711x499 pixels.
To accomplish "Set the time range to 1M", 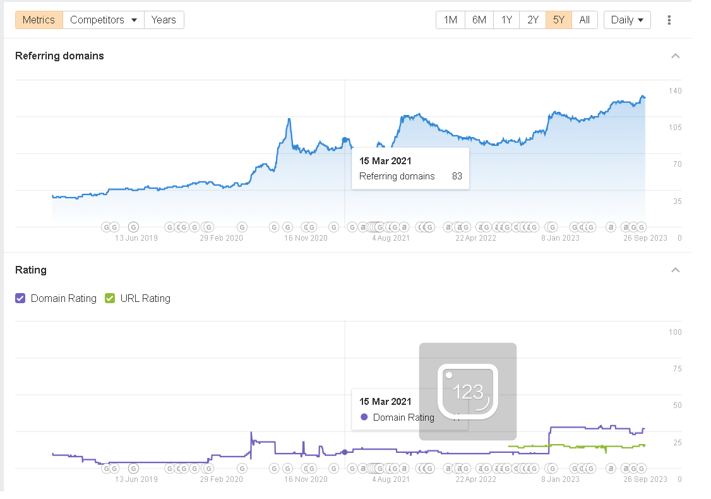I will click(x=450, y=20).
